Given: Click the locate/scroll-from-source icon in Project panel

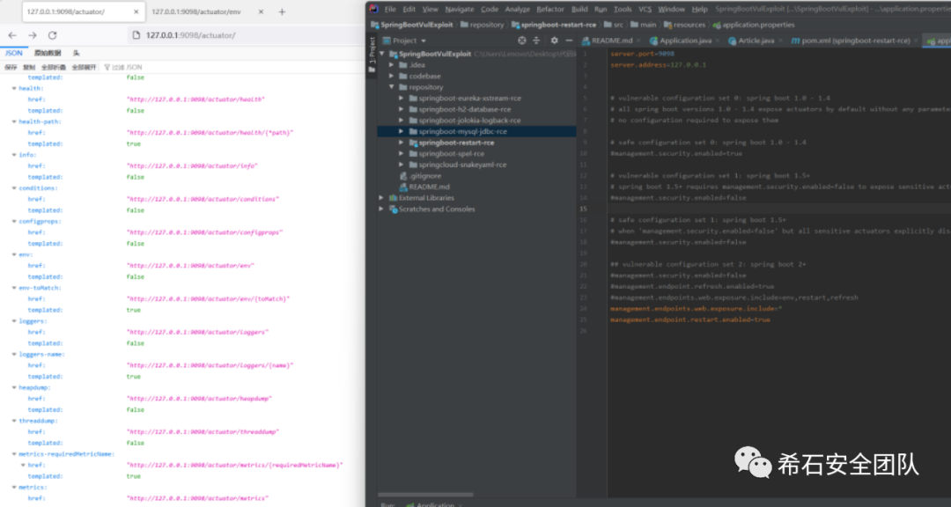Looking at the screenshot, I should [x=521, y=40].
